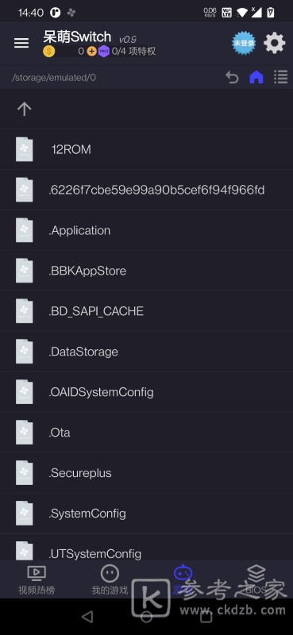This screenshot has height=635, width=293.
Task: Go back with the undo arrow
Action: click(x=232, y=77)
